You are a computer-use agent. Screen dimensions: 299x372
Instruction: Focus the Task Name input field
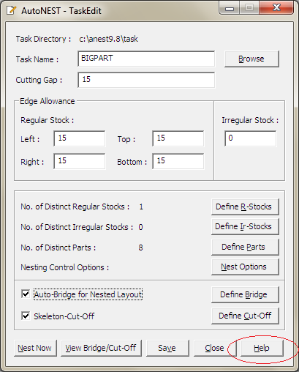click(146, 59)
